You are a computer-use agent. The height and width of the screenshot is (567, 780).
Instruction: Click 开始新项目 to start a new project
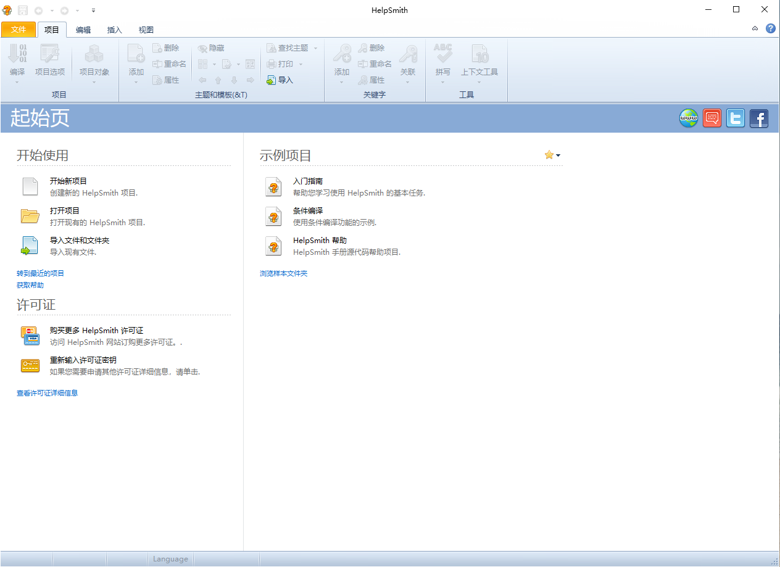68,181
